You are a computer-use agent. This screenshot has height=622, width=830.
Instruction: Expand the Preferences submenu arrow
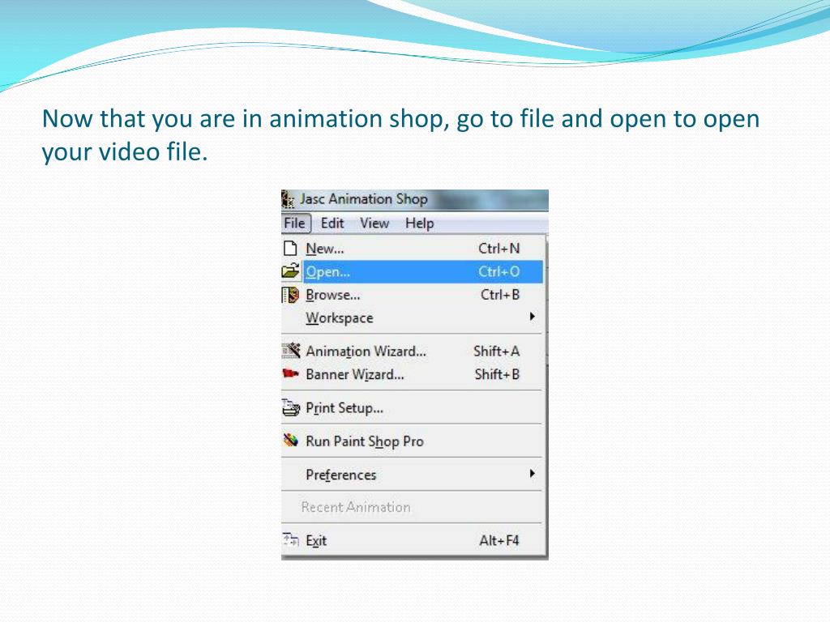pos(532,473)
